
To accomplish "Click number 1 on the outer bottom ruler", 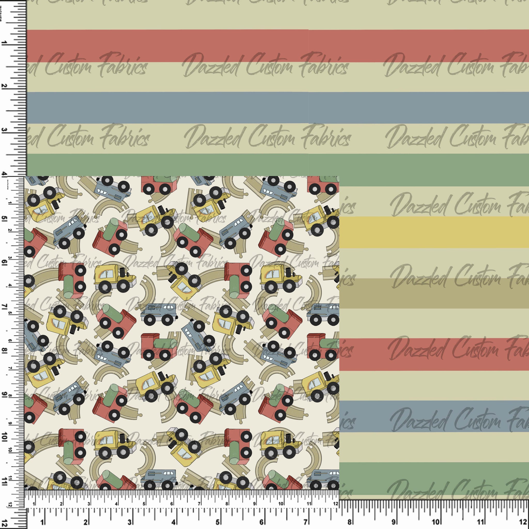I will tap(42, 523).
